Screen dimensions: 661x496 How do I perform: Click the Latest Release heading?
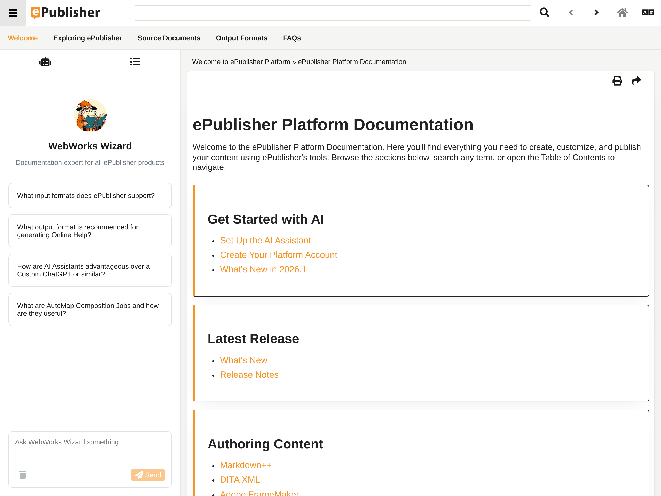point(253,339)
